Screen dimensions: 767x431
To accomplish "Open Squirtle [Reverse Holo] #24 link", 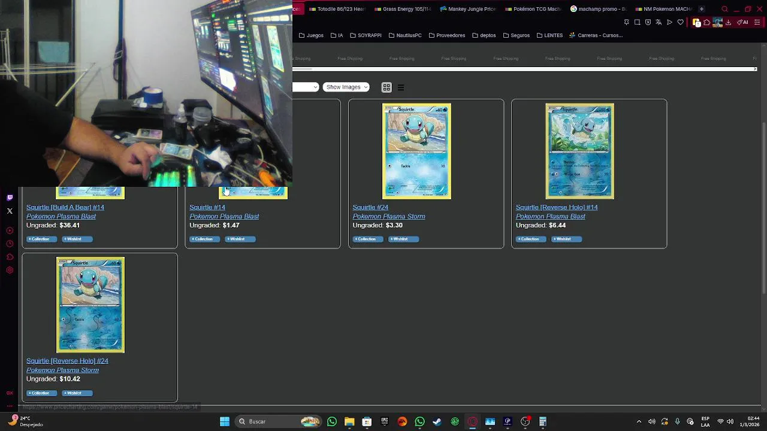I will pos(67,361).
